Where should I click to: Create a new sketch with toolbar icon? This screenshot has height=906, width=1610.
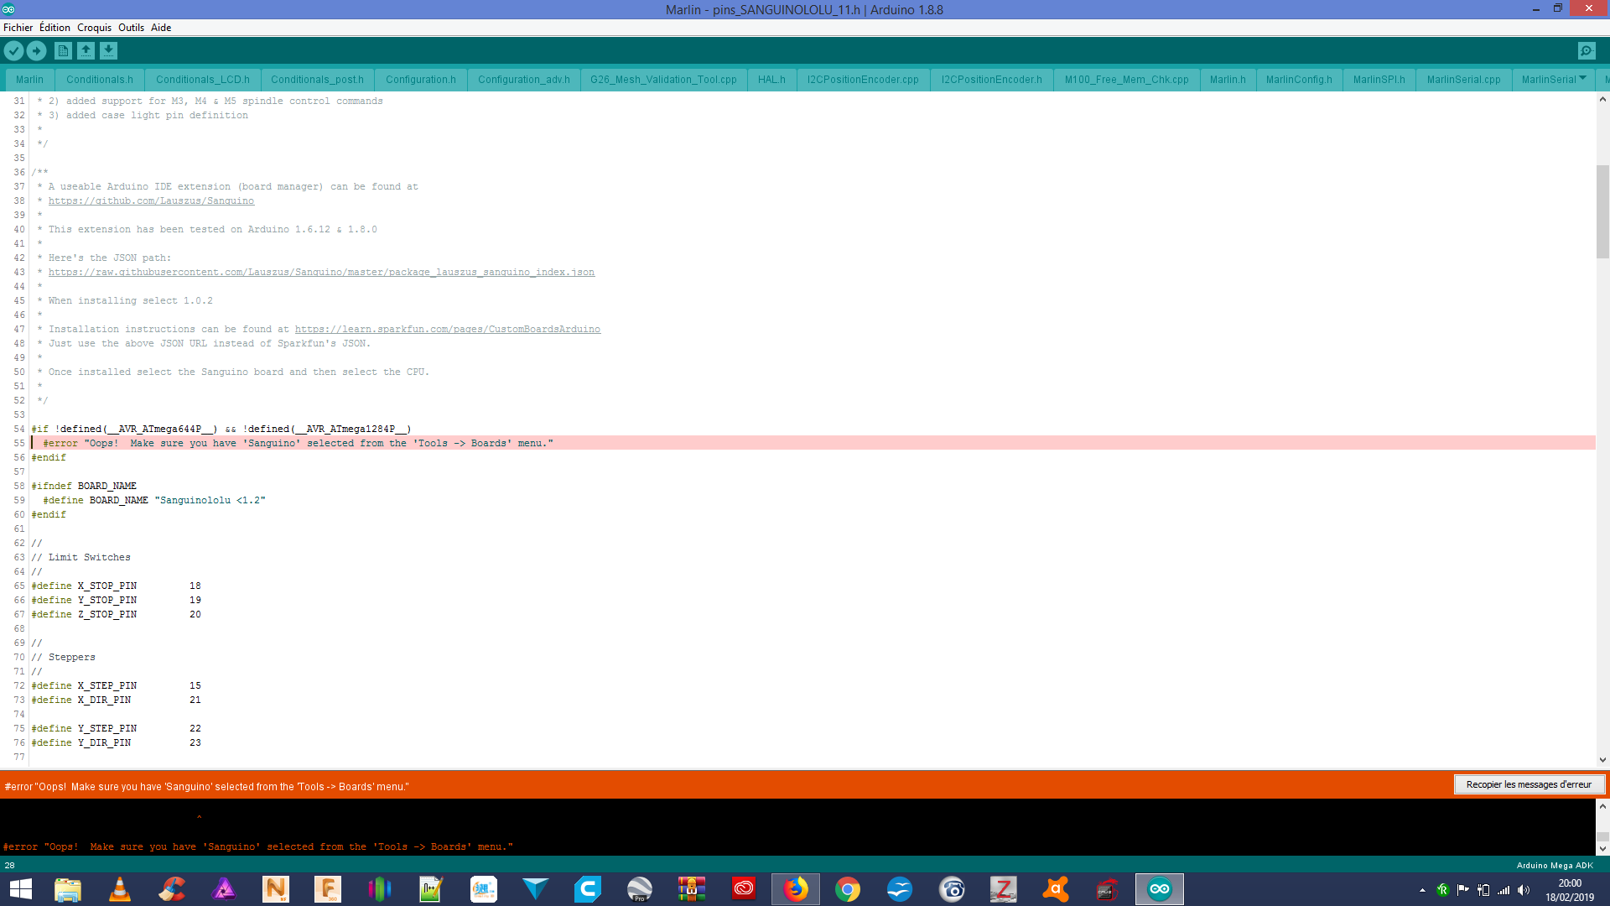[x=63, y=51]
